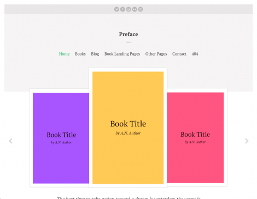Advance carousel with right arrow
The height and width of the screenshot is (199, 257).
(247, 141)
